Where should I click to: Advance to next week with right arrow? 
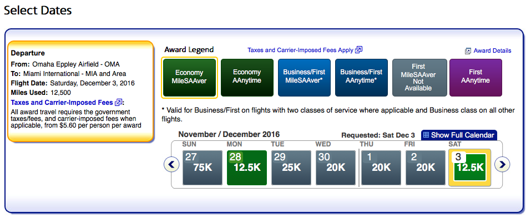coord(502,165)
